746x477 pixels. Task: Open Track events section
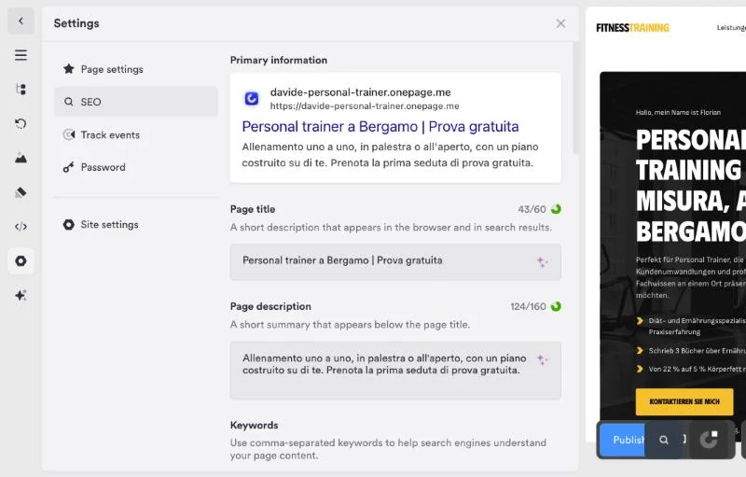click(x=136, y=134)
